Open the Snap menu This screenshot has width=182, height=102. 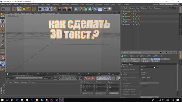click(48, 5)
